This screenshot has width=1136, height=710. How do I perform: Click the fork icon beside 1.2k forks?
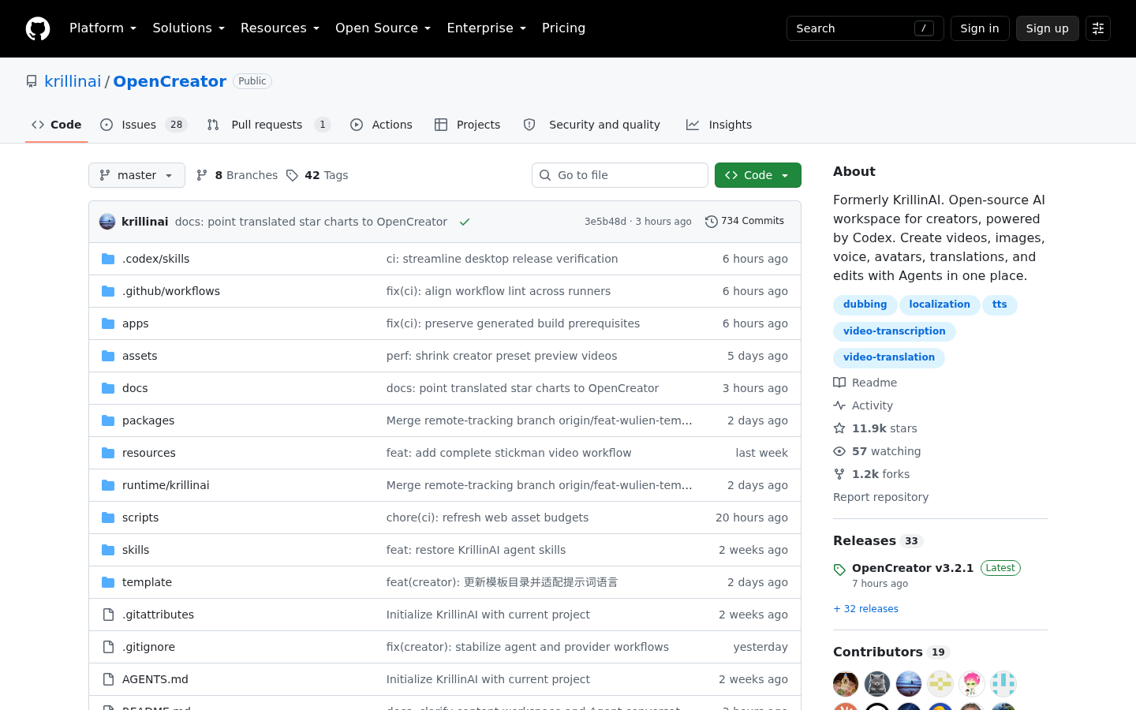[839, 474]
